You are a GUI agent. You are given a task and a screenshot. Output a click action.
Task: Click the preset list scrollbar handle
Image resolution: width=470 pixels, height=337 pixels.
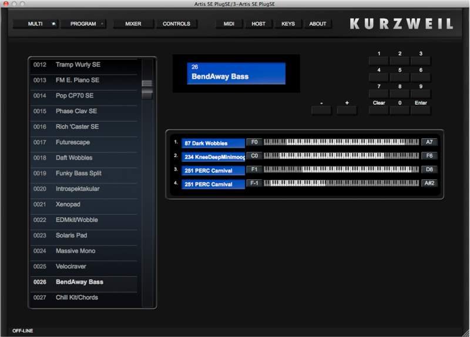147,88
